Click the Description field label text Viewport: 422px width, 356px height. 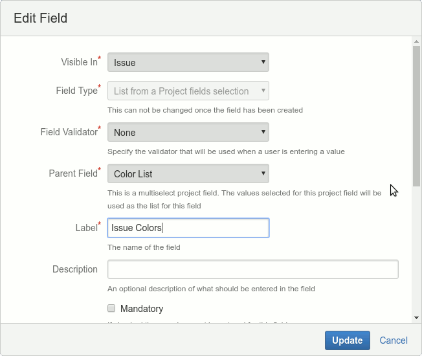coord(75,269)
